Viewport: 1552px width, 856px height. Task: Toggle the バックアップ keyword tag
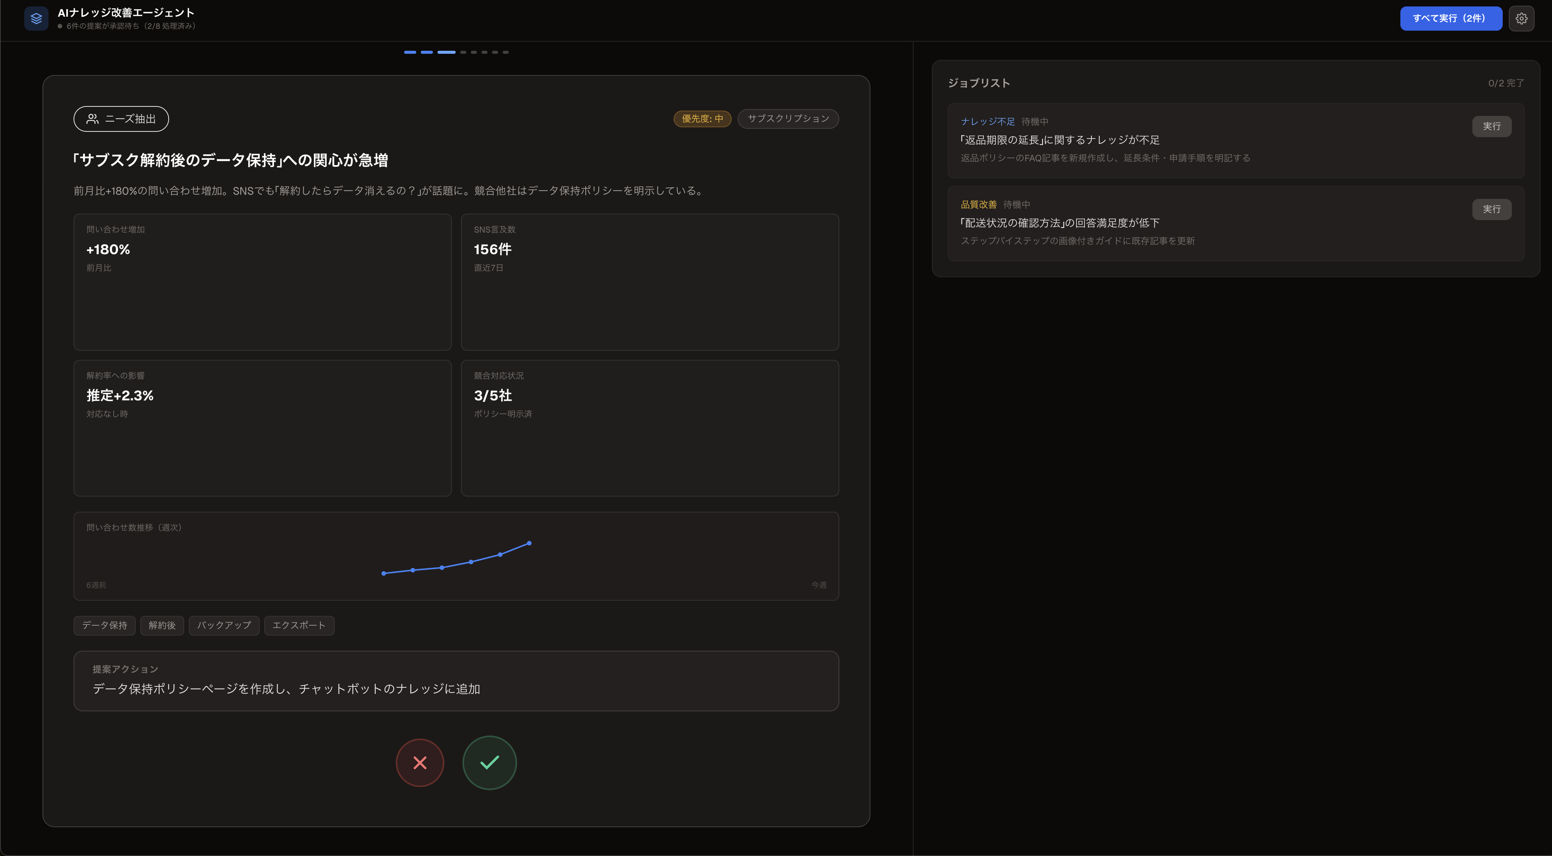(x=224, y=625)
